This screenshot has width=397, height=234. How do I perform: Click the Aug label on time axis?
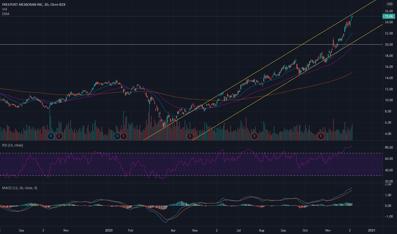(x=262, y=231)
